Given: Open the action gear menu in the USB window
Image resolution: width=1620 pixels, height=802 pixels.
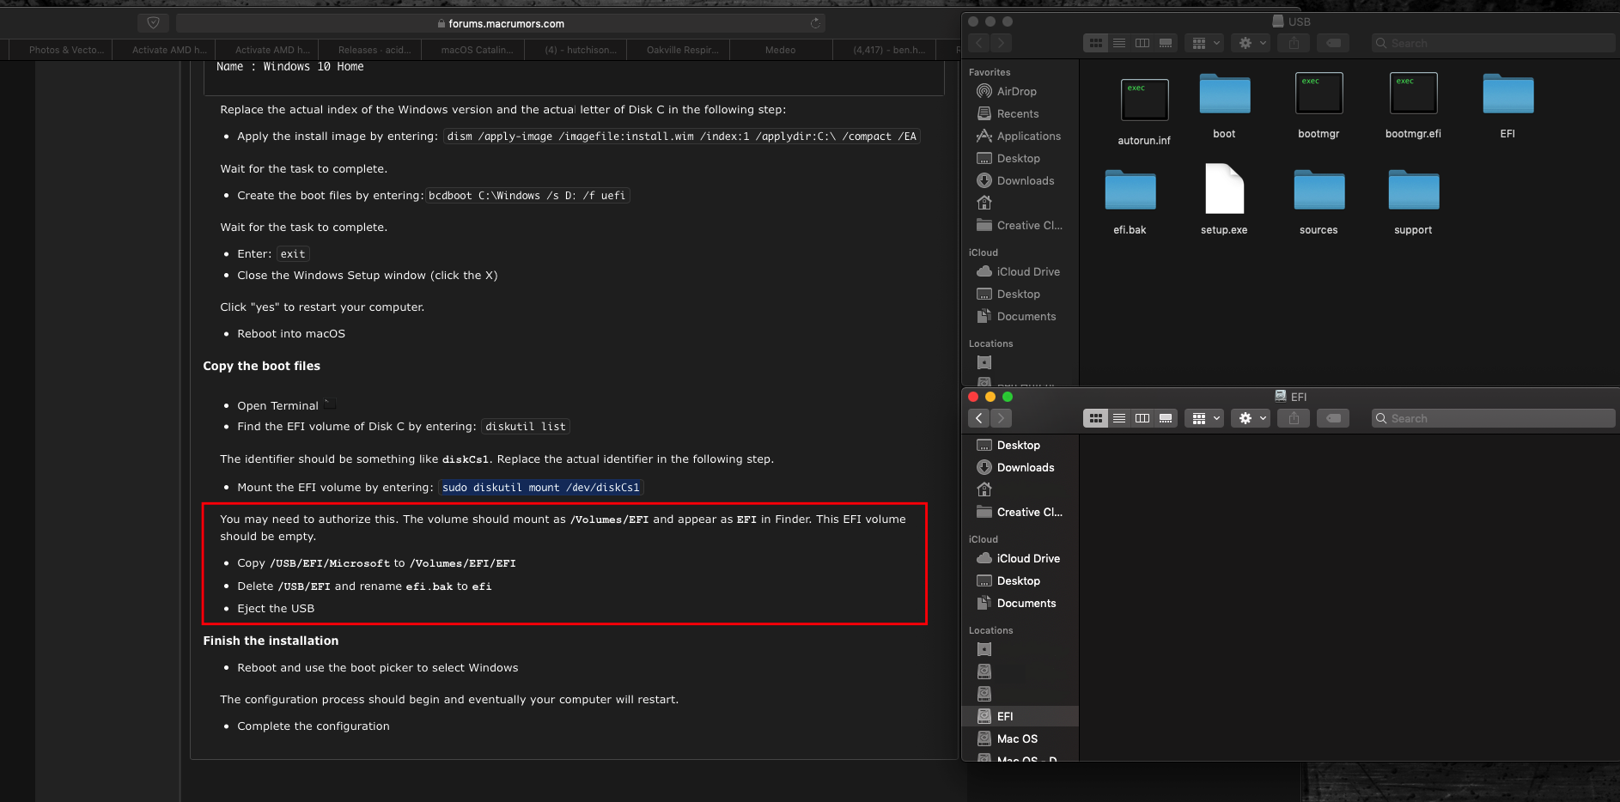Looking at the screenshot, I should [1251, 43].
